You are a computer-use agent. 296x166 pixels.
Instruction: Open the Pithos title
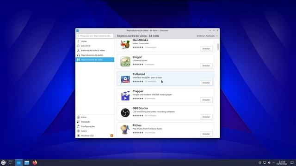click(137, 125)
